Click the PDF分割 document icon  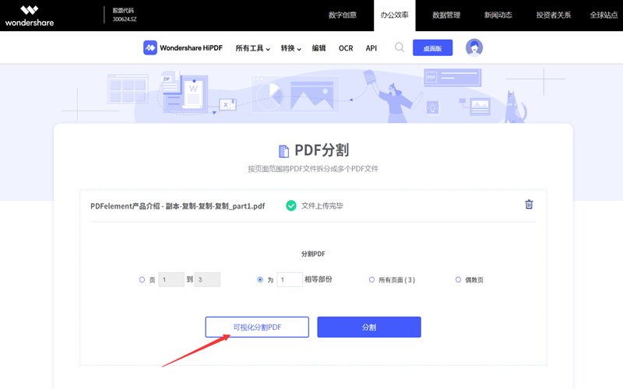pos(283,151)
